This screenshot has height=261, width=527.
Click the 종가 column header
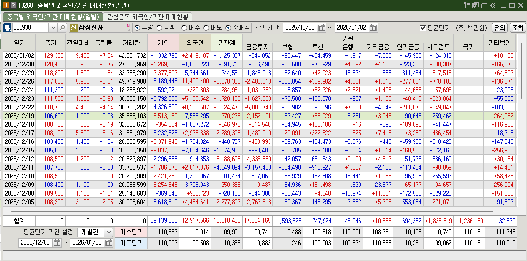coord(50,43)
